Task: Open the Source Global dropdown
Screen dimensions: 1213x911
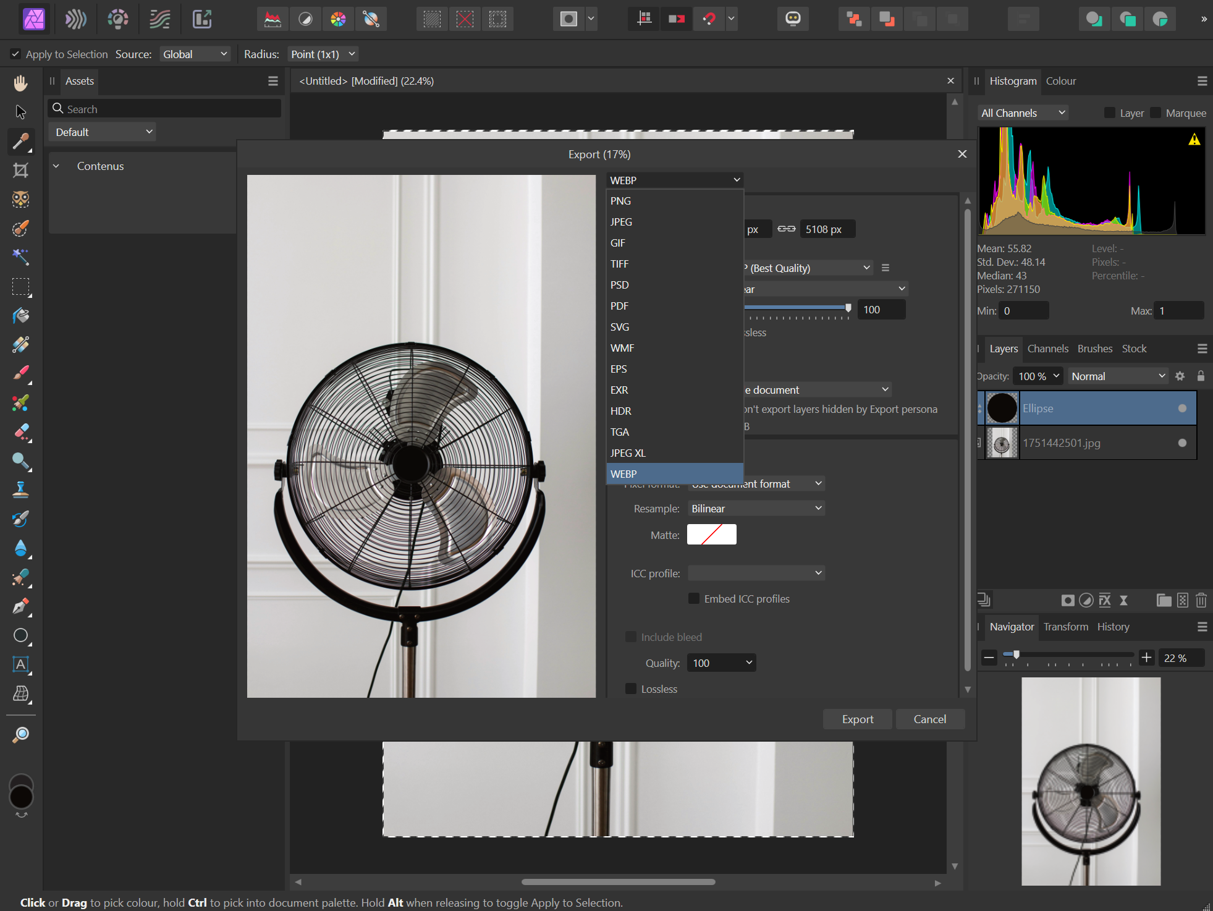Action: 195,54
